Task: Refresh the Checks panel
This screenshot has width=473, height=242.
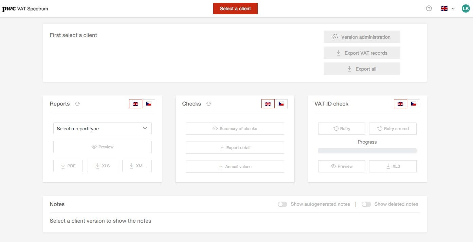Action: (x=209, y=104)
